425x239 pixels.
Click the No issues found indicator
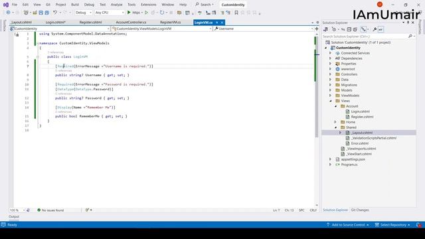(50, 210)
